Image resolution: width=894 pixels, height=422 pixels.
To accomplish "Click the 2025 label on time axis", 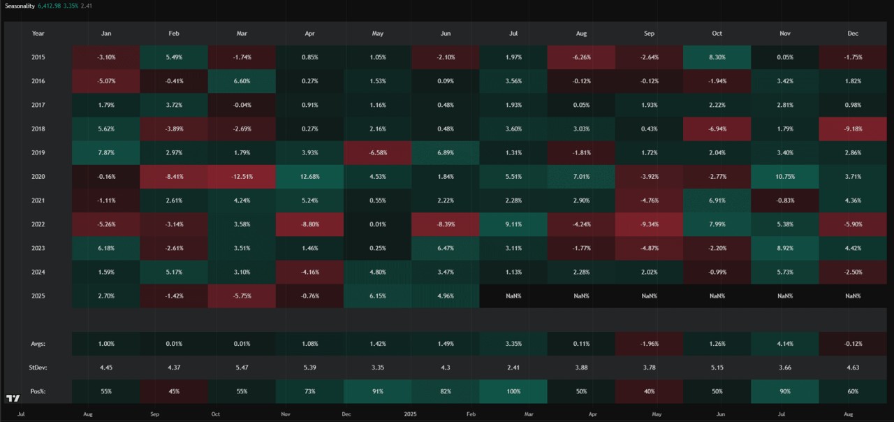I will click(411, 414).
